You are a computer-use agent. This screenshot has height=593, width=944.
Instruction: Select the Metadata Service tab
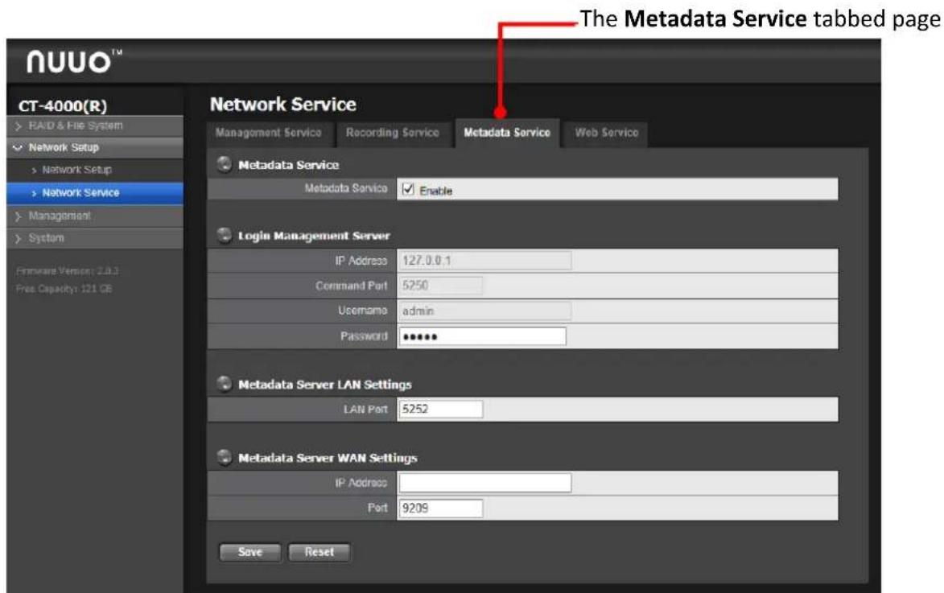(507, 133)
